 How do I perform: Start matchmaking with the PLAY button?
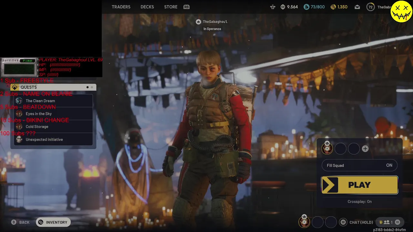click(360, 185)
